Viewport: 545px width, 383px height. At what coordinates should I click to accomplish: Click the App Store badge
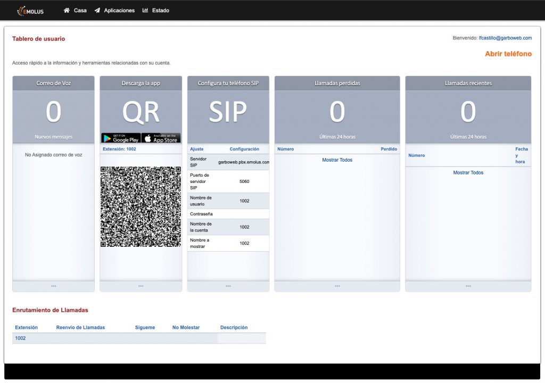pos(161,138)
